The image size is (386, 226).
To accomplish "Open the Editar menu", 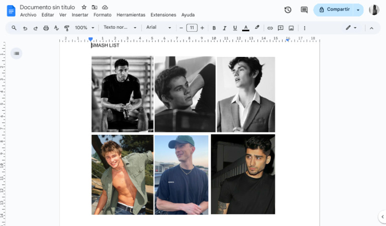I will click(x=48, y=15).
